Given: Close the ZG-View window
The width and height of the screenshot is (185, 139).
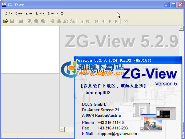Looking at the screenshot, I should click(x=180, y=5).
